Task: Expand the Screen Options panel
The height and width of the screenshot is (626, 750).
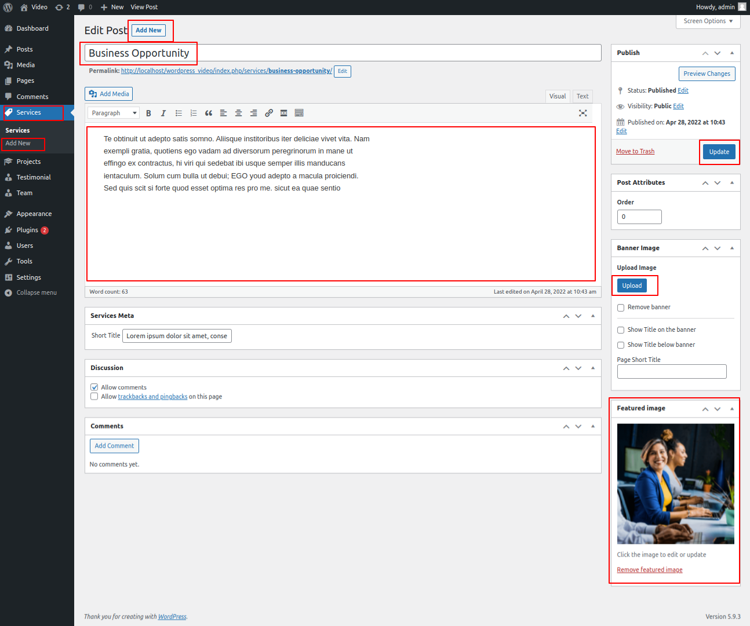Action: coord(708,21)
